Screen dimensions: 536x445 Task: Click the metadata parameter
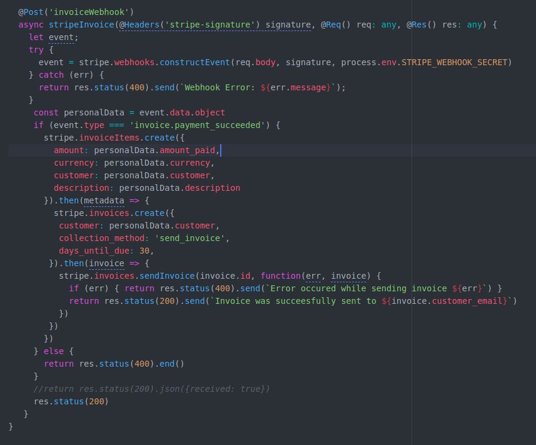104,200
